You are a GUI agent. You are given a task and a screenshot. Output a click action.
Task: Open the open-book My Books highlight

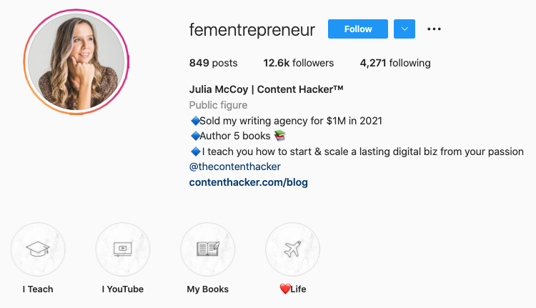pyautogui.click(x=207, y=249)
